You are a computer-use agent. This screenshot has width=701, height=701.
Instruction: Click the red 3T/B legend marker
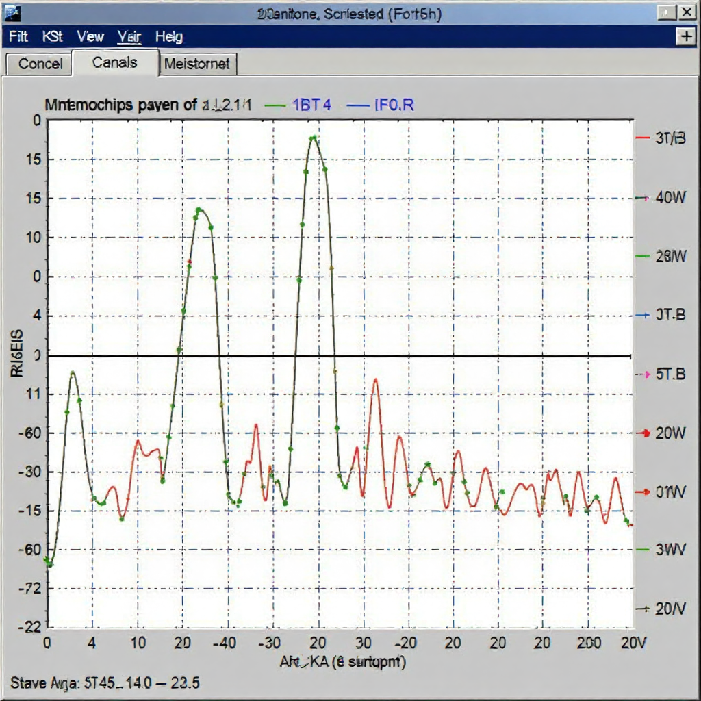coord(642,138)
